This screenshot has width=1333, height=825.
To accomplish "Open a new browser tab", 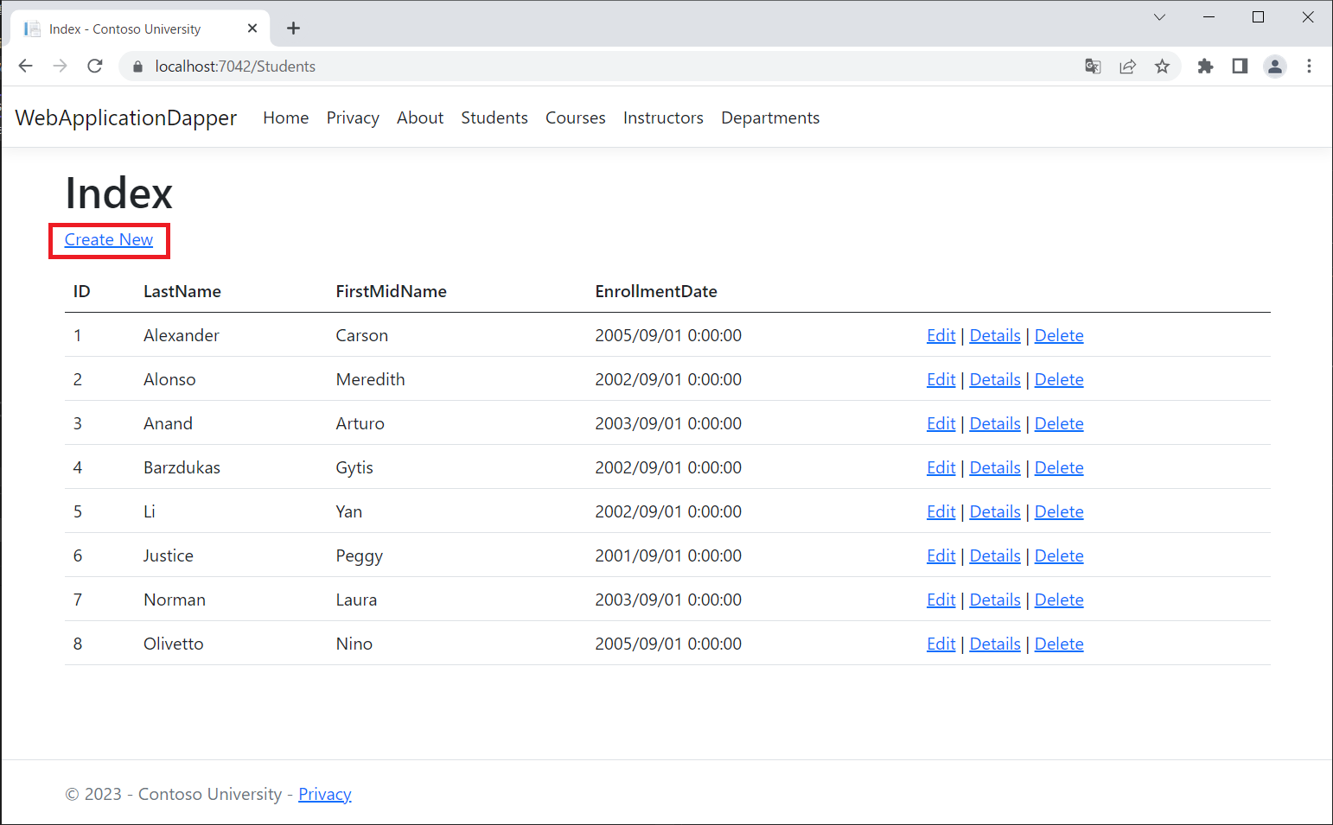I will 294,29.
